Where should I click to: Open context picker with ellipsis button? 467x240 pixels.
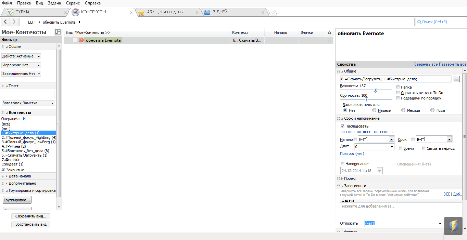pyautogui.click(x=456, y=79)
